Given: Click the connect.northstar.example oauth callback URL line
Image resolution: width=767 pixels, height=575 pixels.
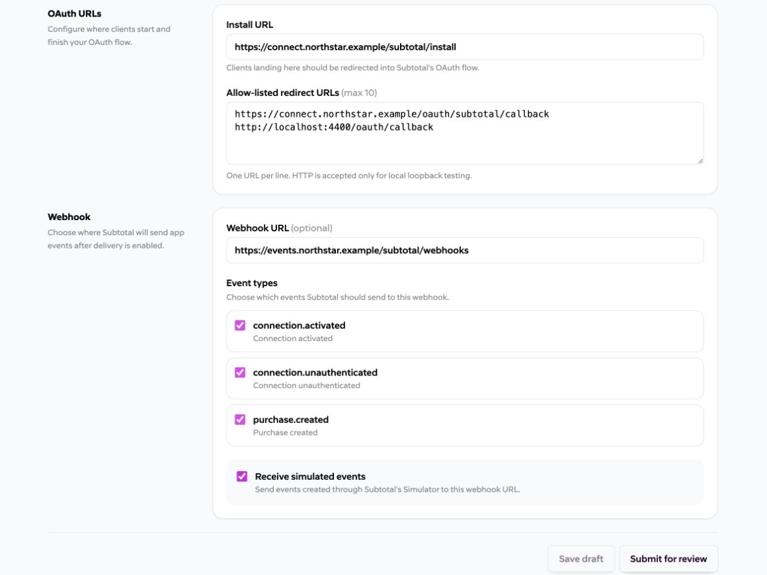Looking at the screenshot, I should click(392, 114).
